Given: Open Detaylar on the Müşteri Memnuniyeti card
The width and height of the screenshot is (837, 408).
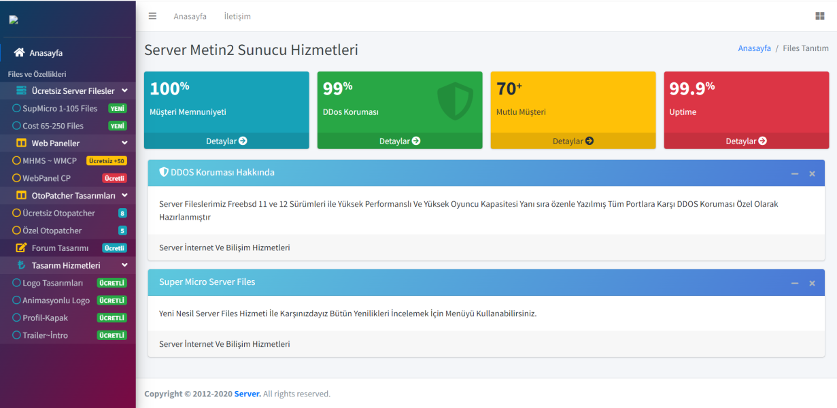Looking at the screenshot, I should (x=226, y=141).
